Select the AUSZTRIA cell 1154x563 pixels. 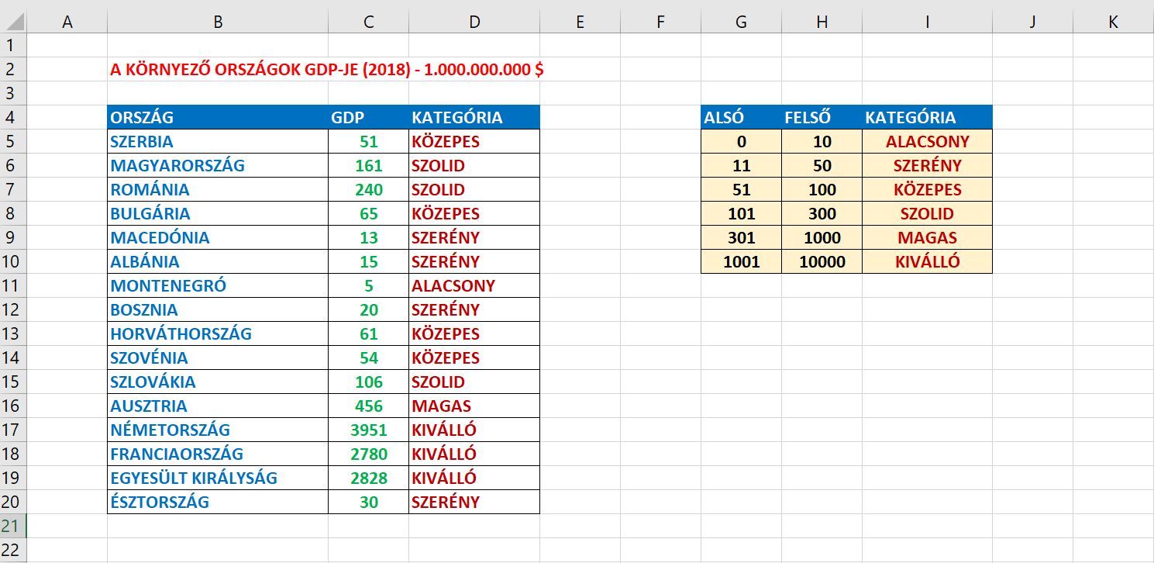[x=218, y=406]
